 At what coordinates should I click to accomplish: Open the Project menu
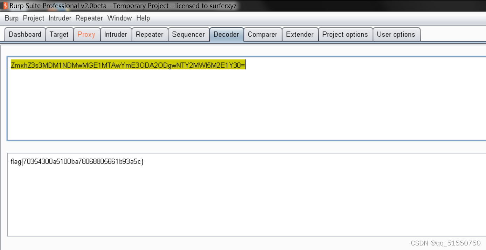(x=33, y=18)
